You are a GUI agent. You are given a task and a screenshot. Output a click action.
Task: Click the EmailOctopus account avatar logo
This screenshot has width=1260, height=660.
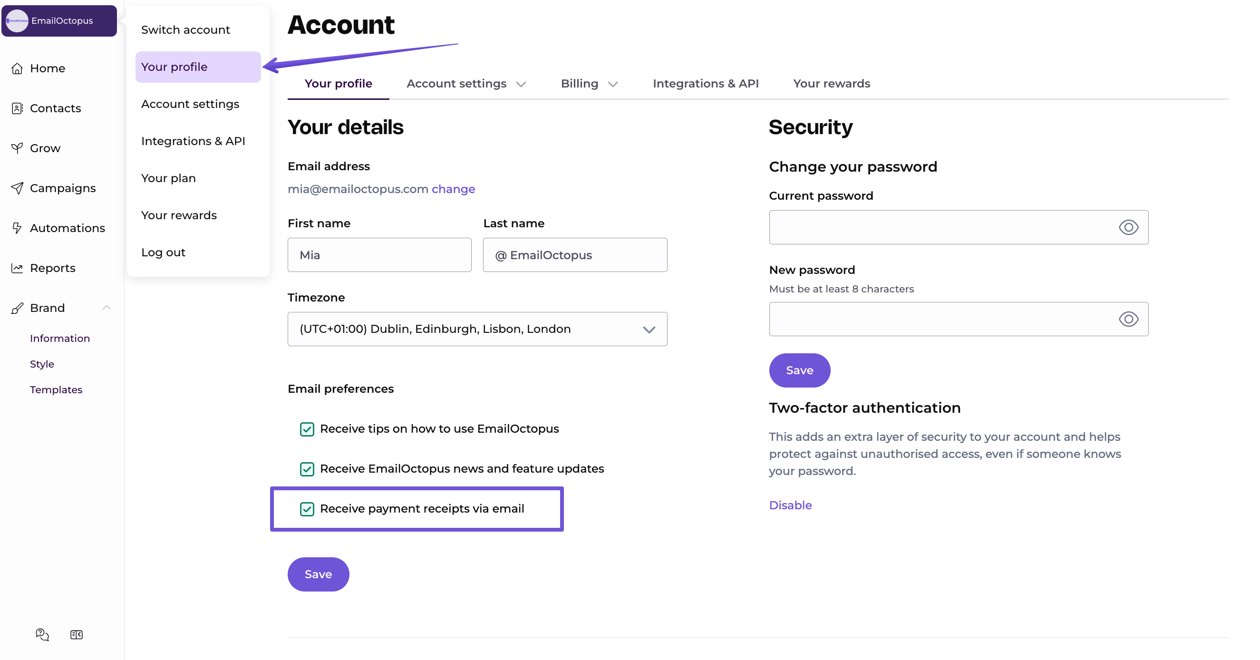point(17,20)
